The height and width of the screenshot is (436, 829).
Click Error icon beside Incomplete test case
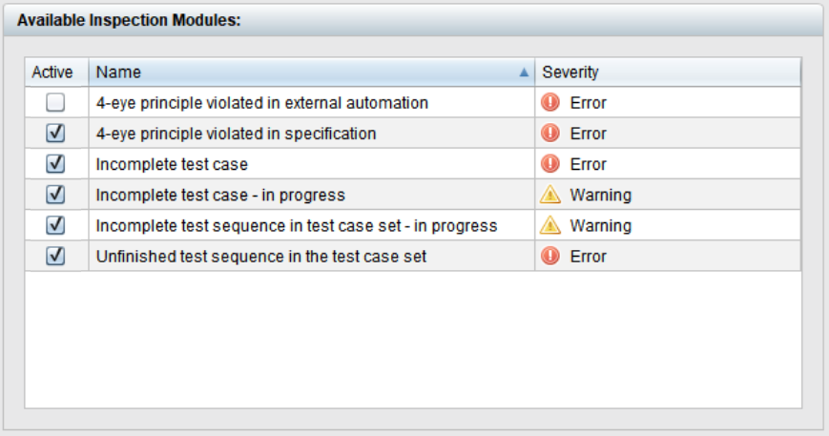[550, 163]
